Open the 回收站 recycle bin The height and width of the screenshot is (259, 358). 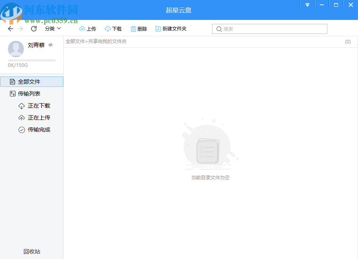click(31, 251)
